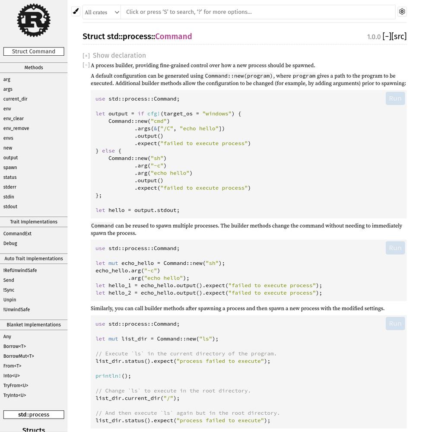The image size is (432, 432).
Task: Click std in the heading path
Action: tap(113, 36)
